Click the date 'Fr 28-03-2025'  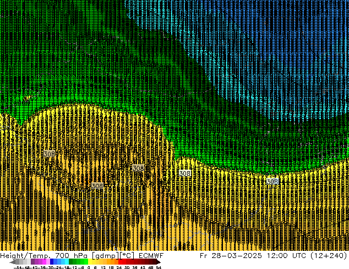tap(231, 256)
